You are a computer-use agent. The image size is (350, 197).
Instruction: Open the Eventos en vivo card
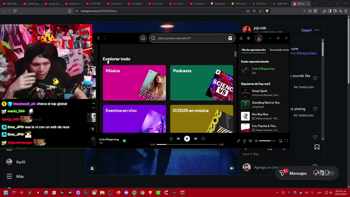click(x=134, y=119)
